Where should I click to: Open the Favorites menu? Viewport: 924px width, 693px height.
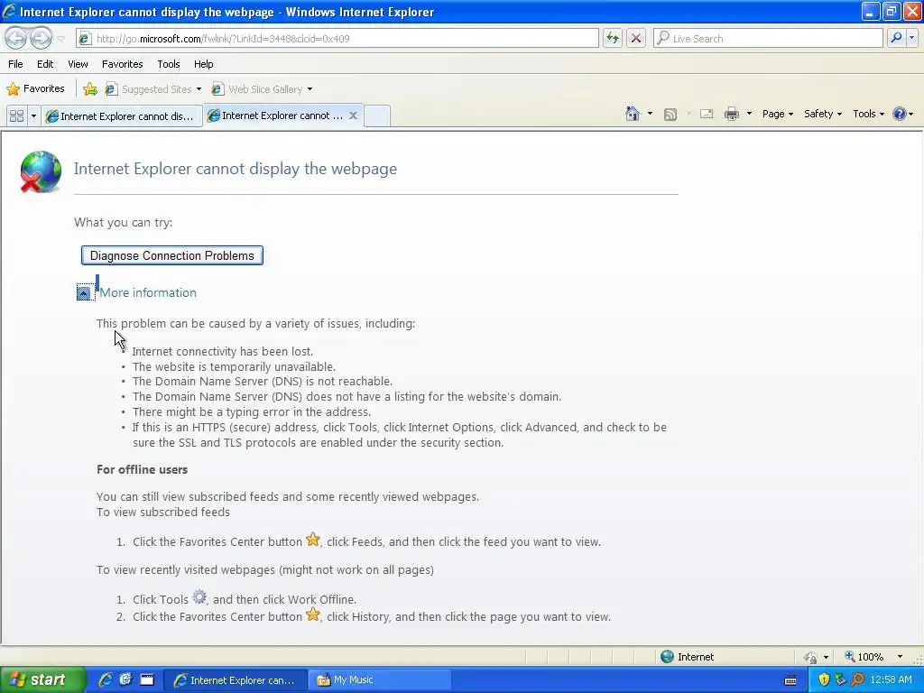[122, 64]
